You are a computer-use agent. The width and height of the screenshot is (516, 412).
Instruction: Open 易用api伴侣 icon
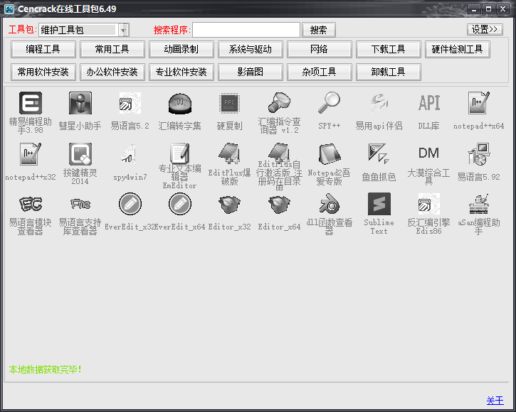point(379,104)
